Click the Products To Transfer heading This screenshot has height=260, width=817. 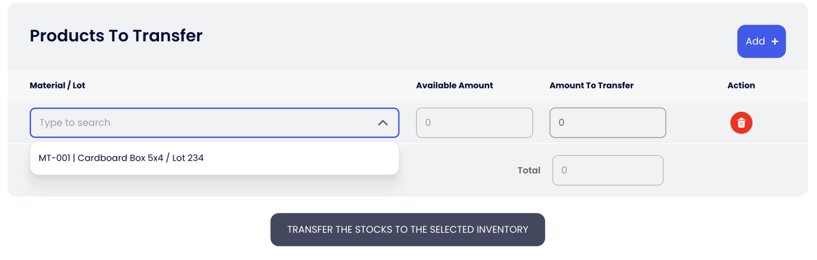click(x=116, y=35)
